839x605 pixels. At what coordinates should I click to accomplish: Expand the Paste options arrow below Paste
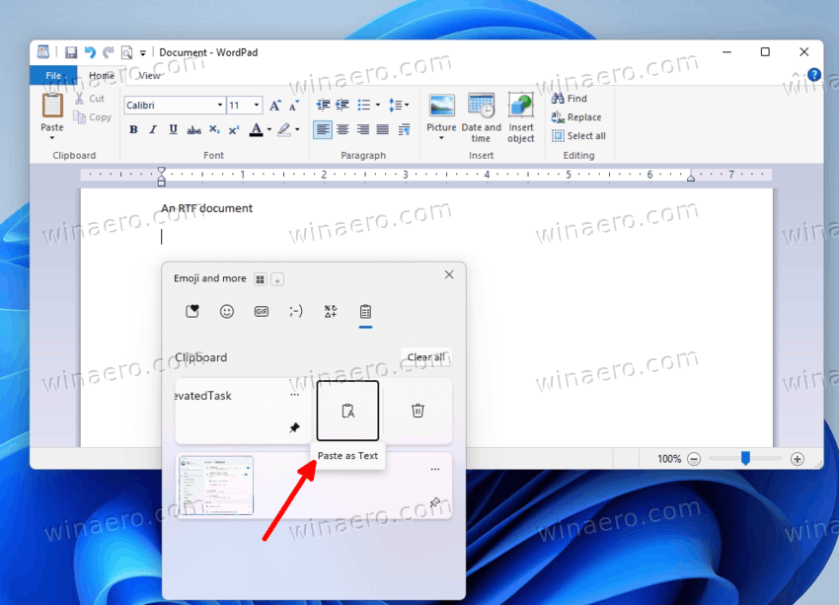tap(52, 138)
